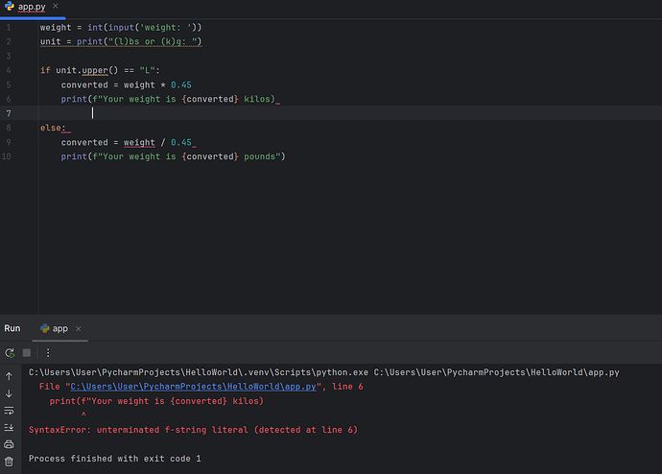Open the Run tool window label

[12, 328]
